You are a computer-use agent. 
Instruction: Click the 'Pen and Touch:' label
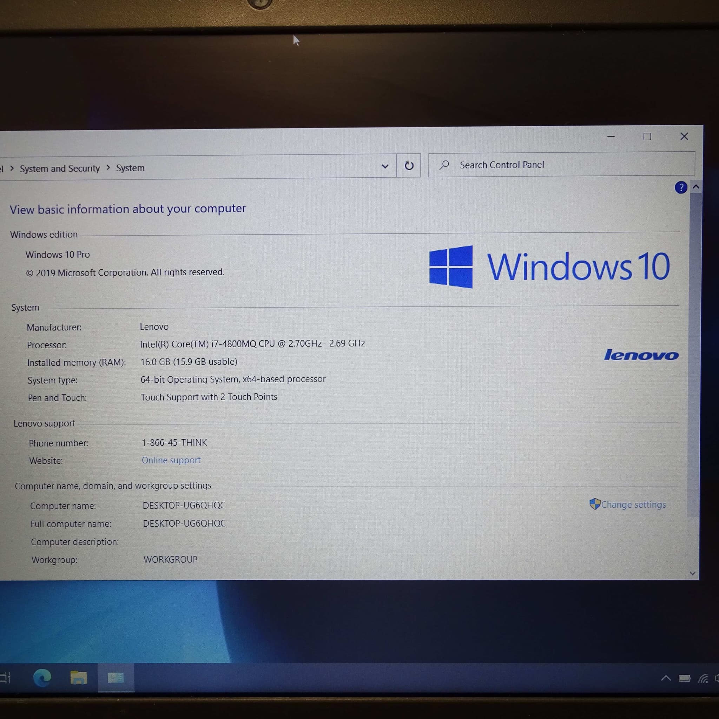tap(57, 398)
